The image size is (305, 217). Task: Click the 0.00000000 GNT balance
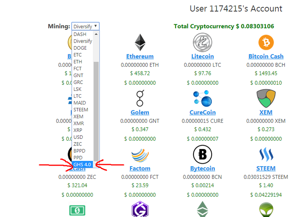[x=140, y=121]
